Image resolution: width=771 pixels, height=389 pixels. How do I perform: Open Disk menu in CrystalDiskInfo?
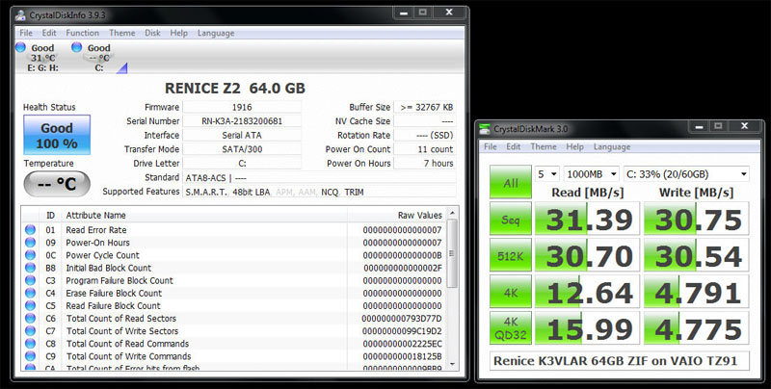(x=152, y=33)
